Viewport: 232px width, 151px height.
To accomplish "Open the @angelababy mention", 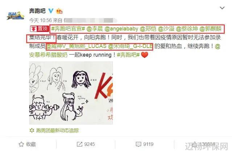I will (x=121, y=29).
